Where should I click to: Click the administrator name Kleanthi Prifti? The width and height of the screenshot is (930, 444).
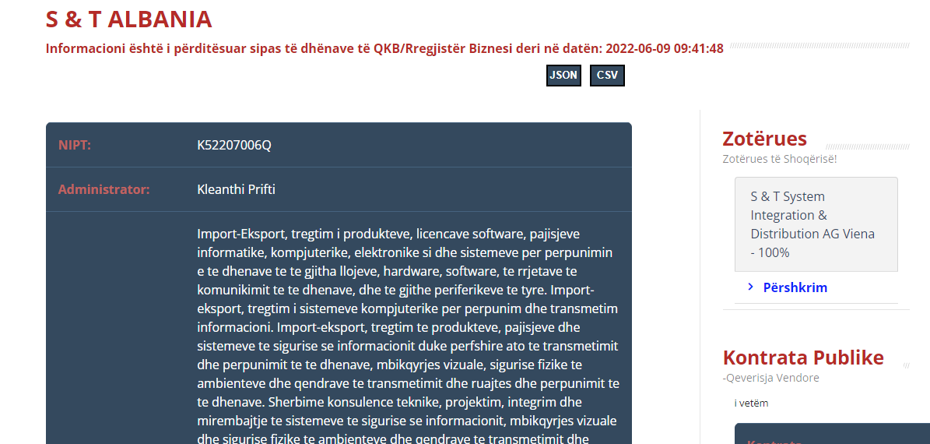pos(236,189)
